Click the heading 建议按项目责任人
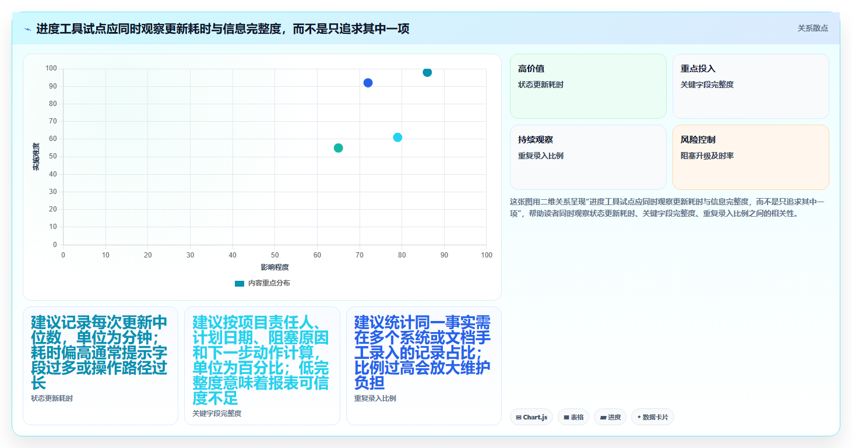 (261, 360)
